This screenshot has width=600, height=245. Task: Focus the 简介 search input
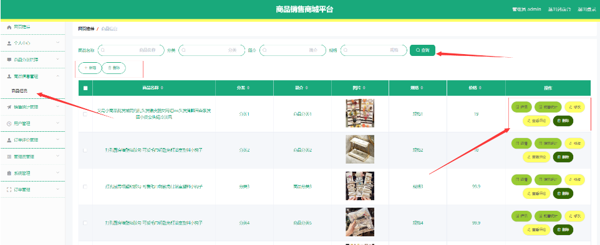click(293, 50)
